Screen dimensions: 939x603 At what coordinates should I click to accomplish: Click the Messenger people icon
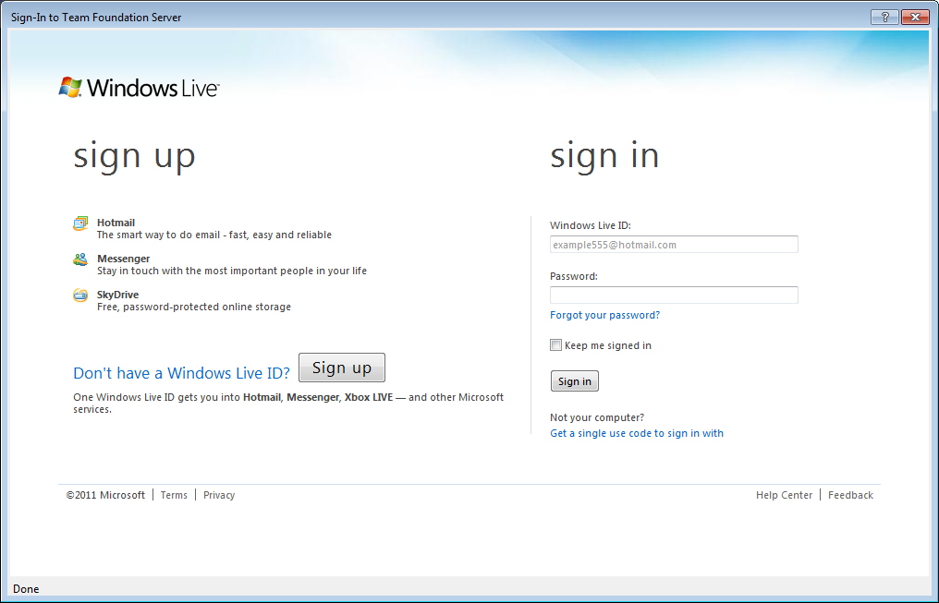click(x=81, y=259)
